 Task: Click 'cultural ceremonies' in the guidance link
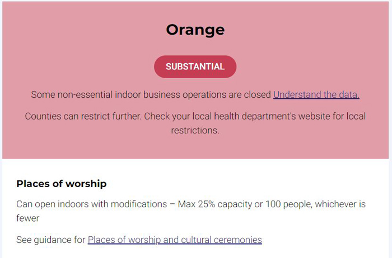(x=222, y=240)
